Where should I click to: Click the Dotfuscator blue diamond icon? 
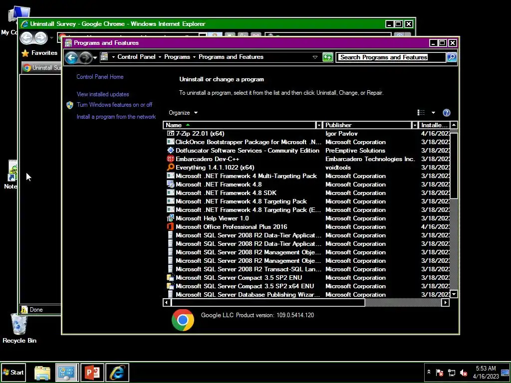(171, 150)
